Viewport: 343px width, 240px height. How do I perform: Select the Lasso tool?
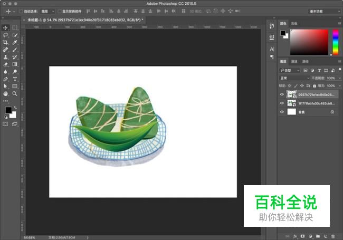click(5, 35)
